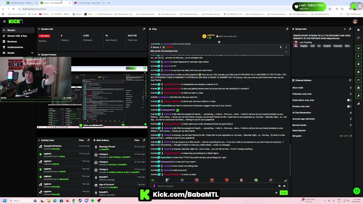Edit stream info with pencil icon
363x204 pixels.
(x=345, y=29)
